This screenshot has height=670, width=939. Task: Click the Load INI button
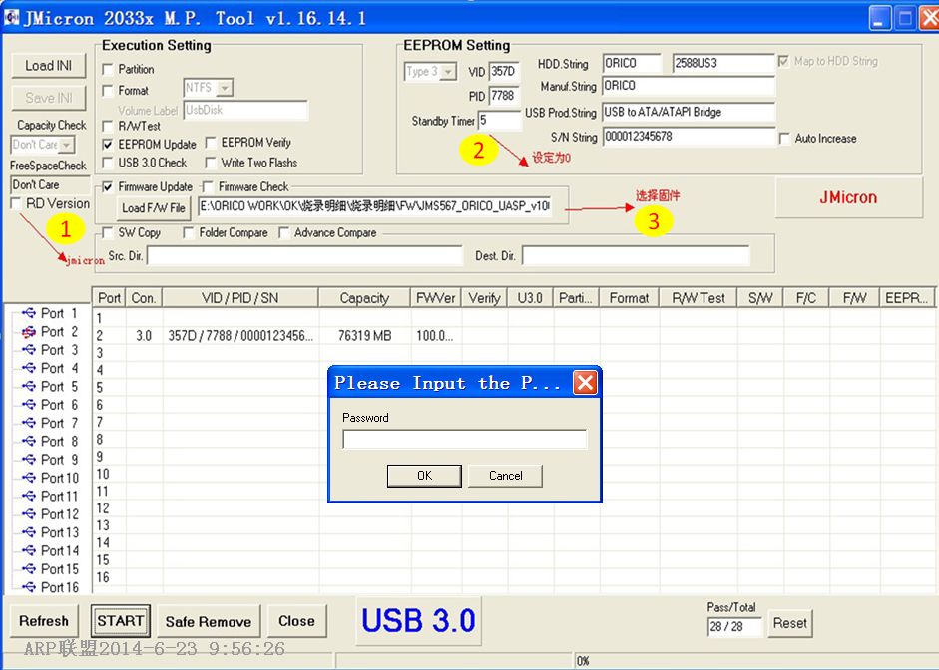pos(49,65)
